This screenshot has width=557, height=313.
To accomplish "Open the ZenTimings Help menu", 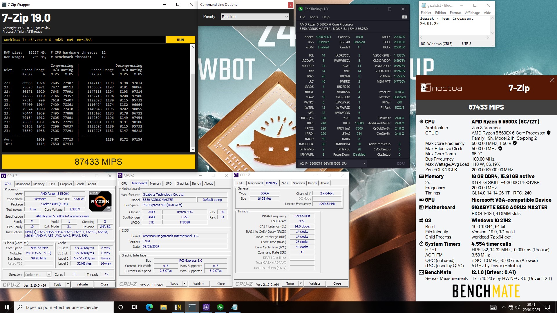I will 326,17.
